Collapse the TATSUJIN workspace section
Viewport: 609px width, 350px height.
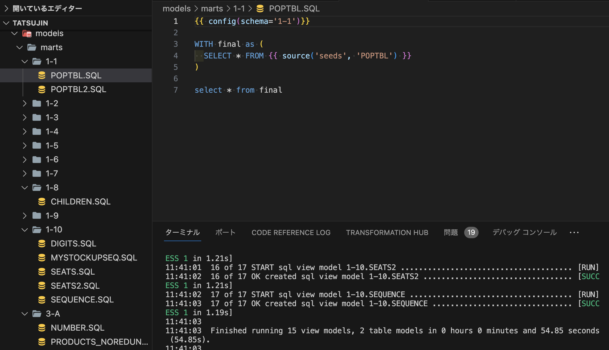[x=6, y=23]
